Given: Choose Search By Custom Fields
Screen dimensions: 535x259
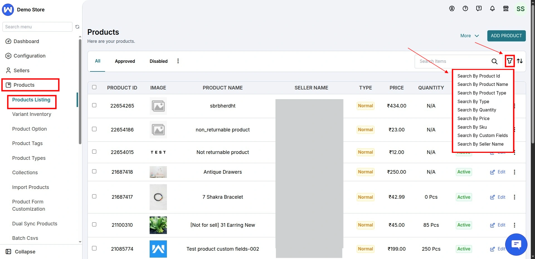Looking at the screenshot, I should click(483, 136).
